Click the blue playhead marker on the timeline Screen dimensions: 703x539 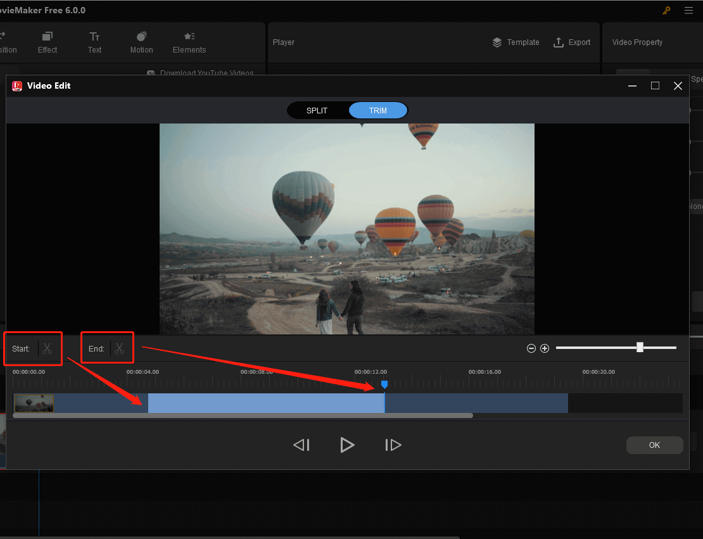point(384,384)
